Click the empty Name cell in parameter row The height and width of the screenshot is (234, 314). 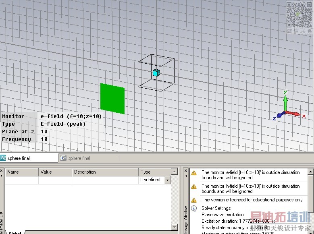(x=22, y=180)
